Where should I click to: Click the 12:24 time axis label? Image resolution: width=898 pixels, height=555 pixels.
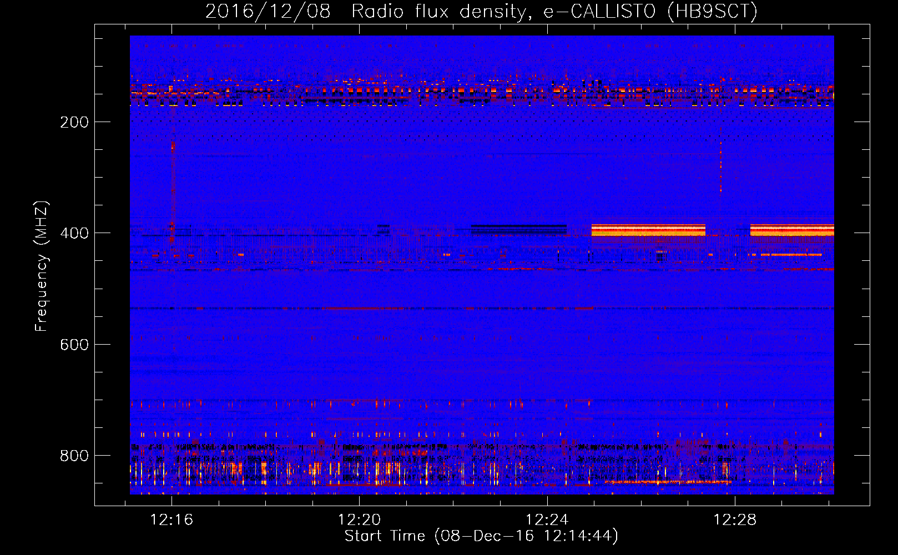[x=547, y=519]
